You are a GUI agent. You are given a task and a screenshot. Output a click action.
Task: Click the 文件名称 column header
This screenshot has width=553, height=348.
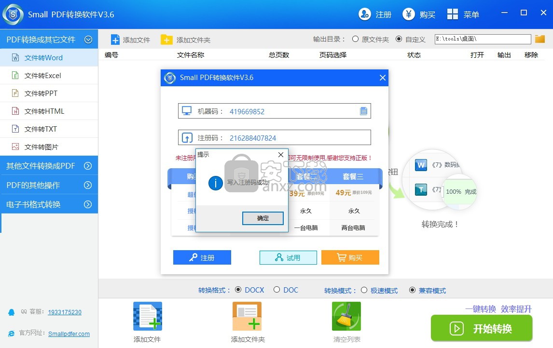tap(191, 55)
